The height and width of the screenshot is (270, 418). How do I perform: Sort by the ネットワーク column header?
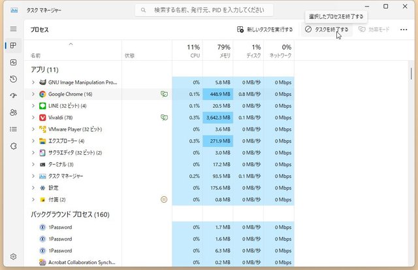click(279, 50)
